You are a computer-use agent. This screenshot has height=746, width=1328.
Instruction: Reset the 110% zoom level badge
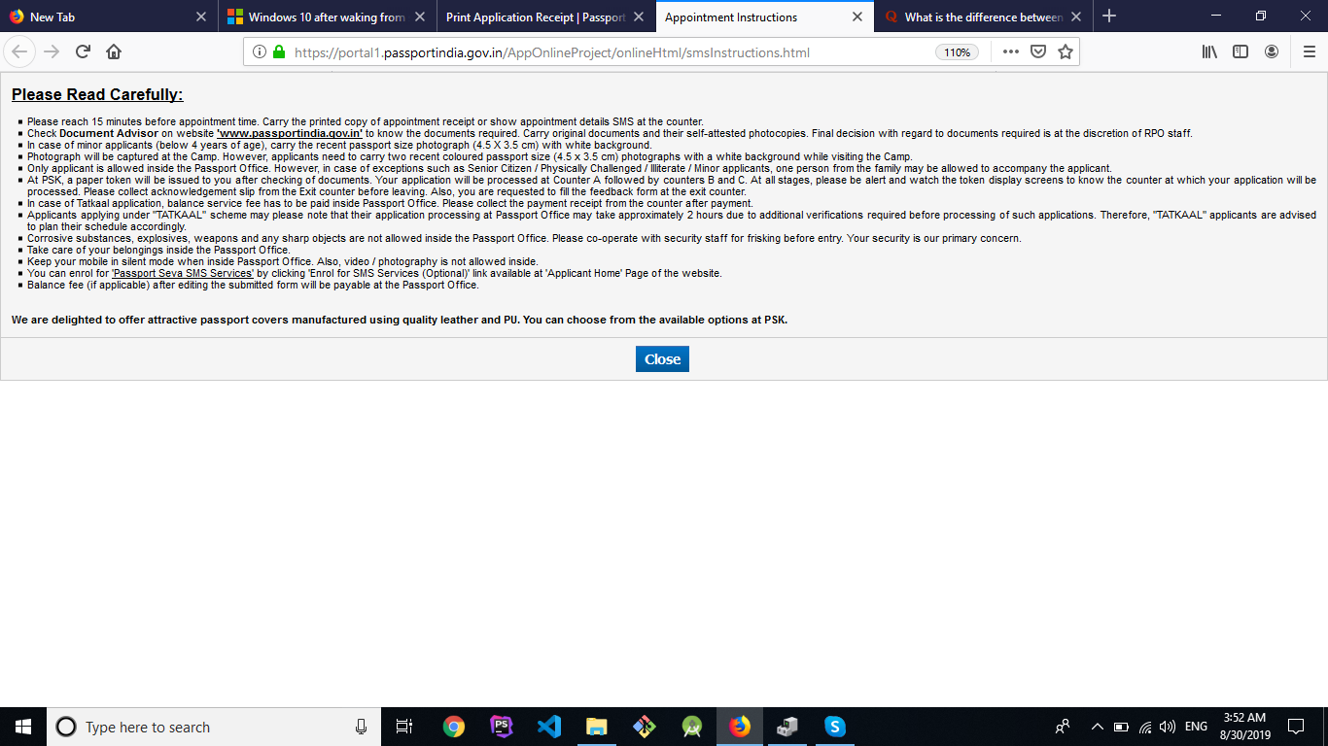[x=957, y=52]
